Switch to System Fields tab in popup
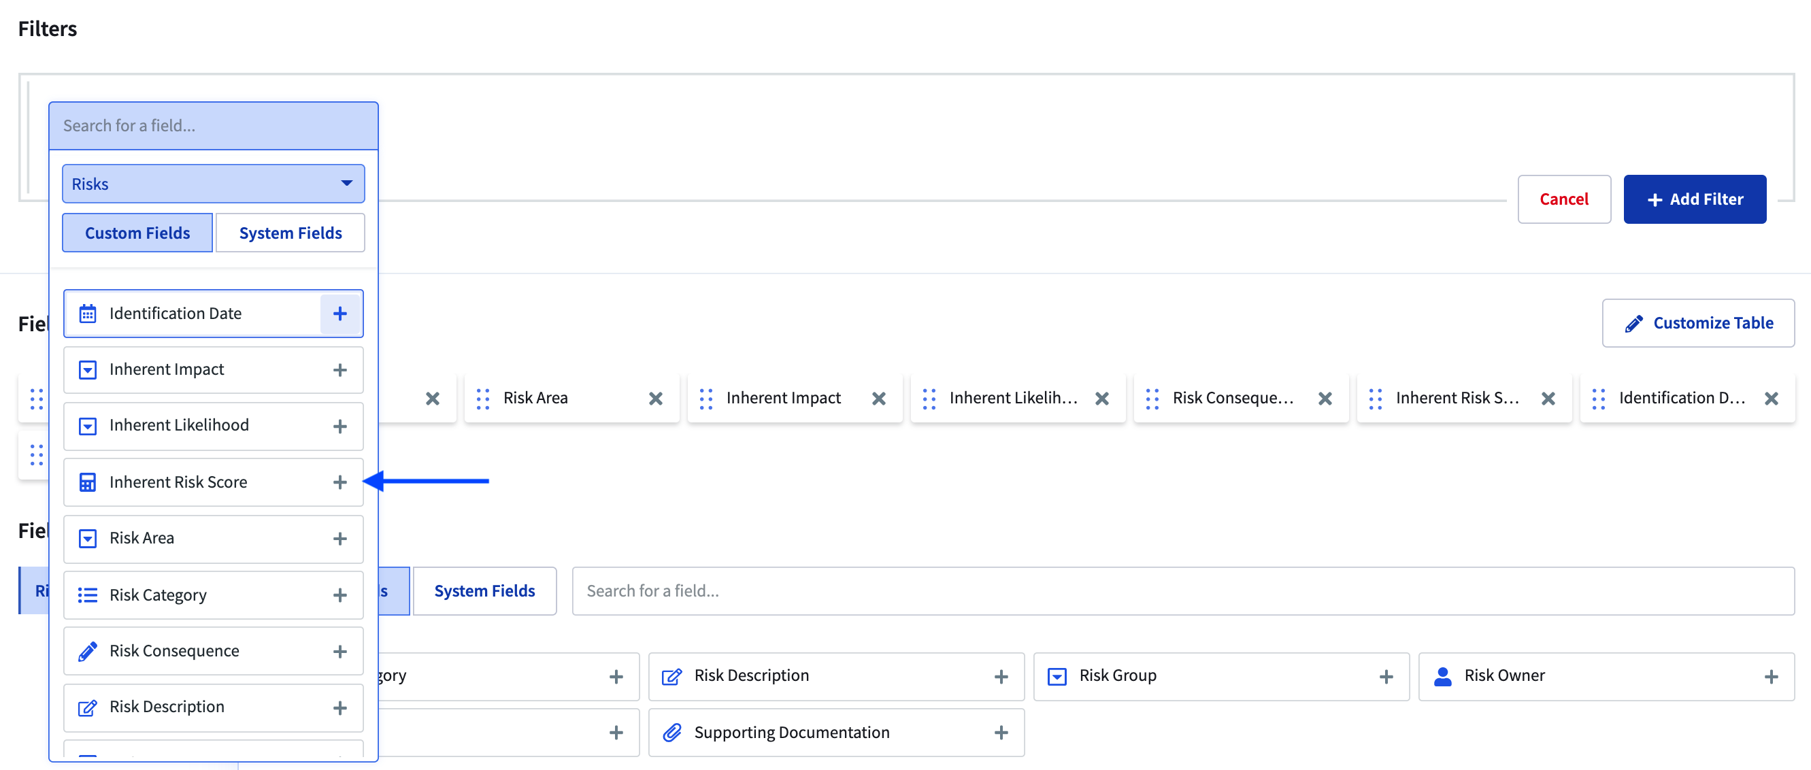The image size is (1811, 770). (x=290, y=233)
